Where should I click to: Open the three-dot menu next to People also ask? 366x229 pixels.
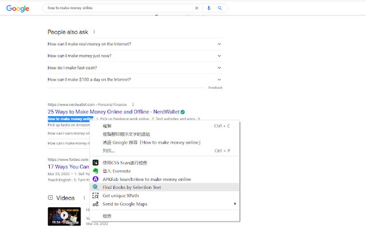coord(94,31)
